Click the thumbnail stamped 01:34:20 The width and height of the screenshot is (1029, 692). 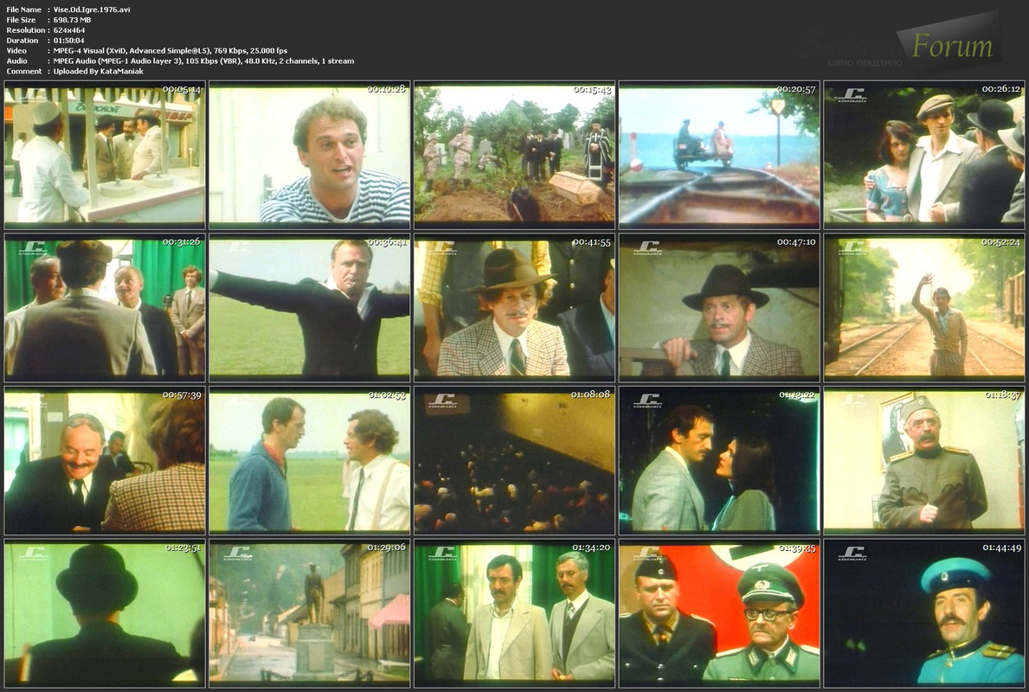tap(514, 613)
